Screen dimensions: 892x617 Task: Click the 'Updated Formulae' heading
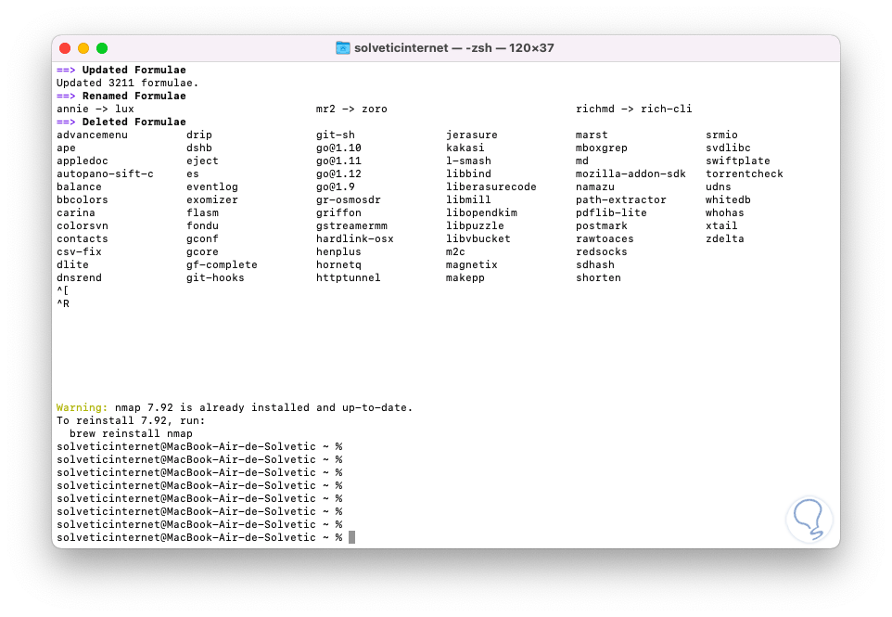pos(134,70)
